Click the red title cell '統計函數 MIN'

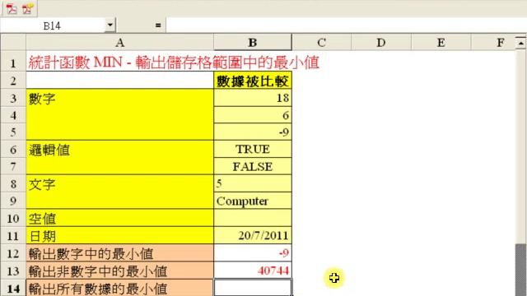click(174, 62)
